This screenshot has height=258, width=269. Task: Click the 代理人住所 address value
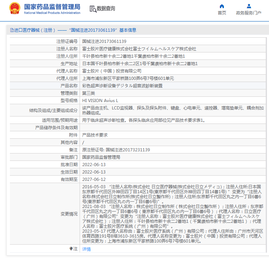pyautogui.click(x=128, y=78)
